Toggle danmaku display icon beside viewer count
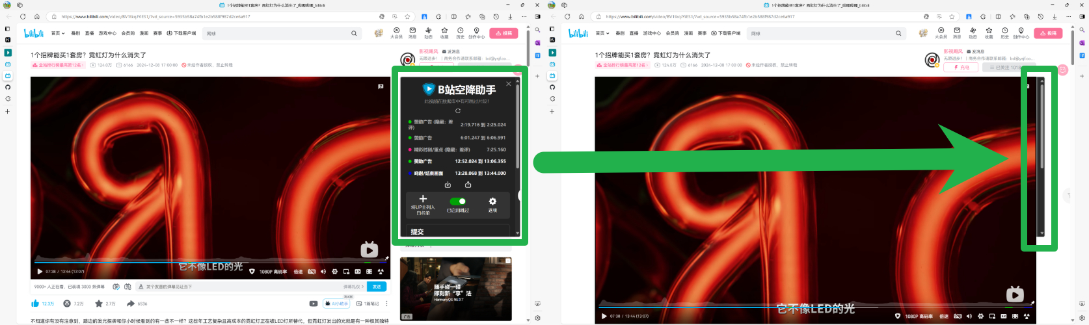 [116, 287]
